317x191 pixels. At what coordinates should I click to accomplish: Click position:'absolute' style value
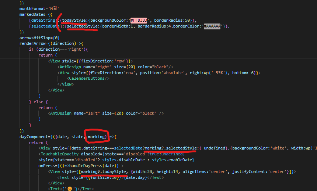[x=163, y=73]
